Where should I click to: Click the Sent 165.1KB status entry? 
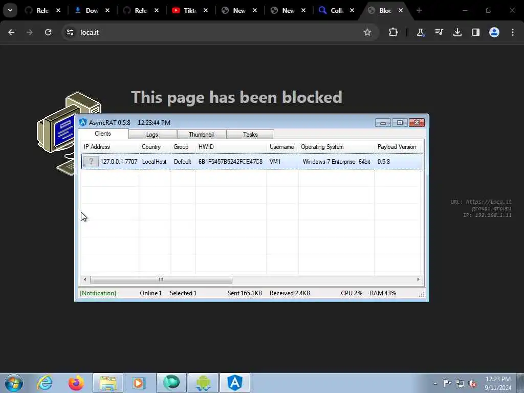[245, 293]
